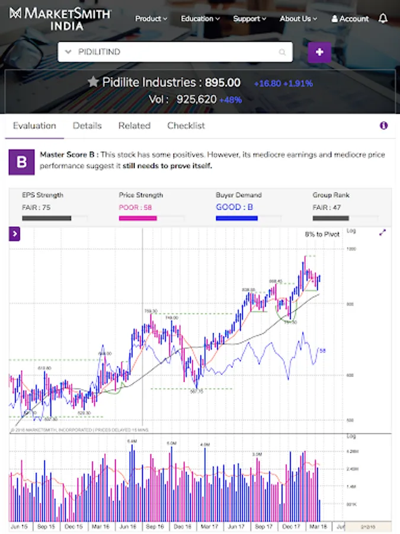Expand the chart side panel arrow
400x534 pixels.
15,234
